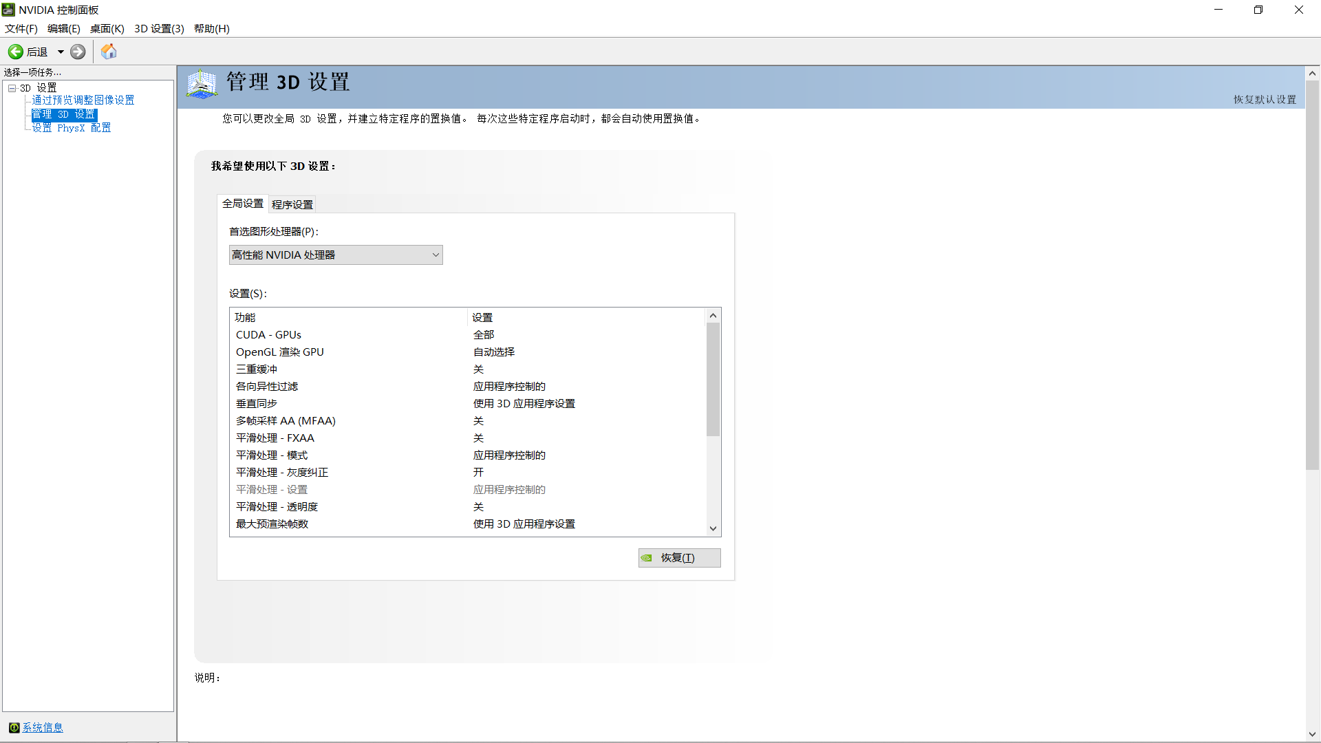Click the NVIDIA app icon in title bar
Image resolution: width=1321 pixels, height=743 pixels.
8,10
